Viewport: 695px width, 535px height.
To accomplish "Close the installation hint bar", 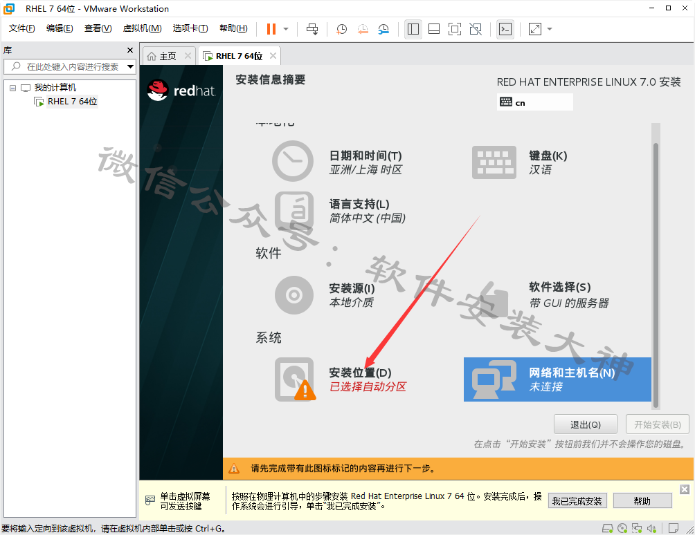I will coord(685,489).
